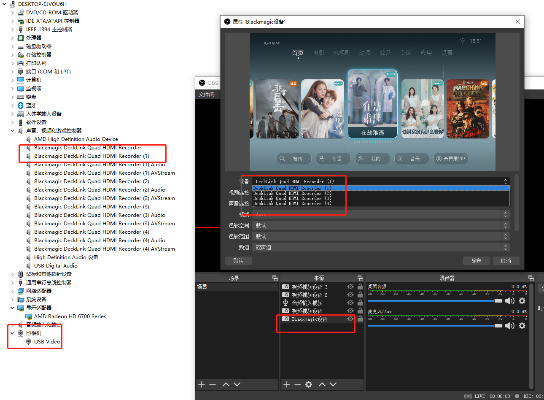Add a new scene with the plus icon

pos(202,384)
